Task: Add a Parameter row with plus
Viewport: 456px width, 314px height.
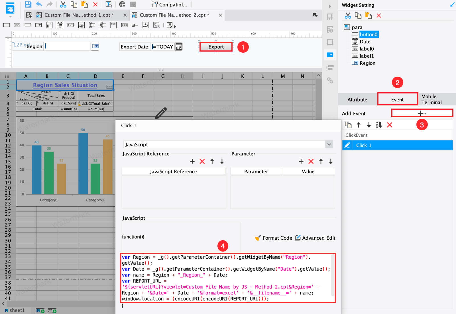Action: (x=301, y=161)
